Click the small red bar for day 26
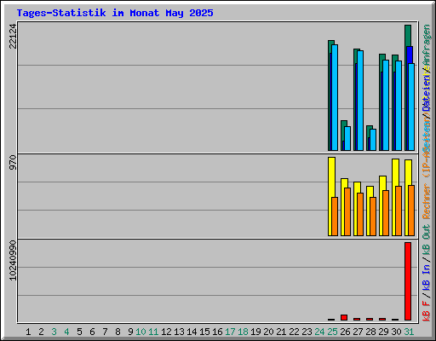 [344, 317]
